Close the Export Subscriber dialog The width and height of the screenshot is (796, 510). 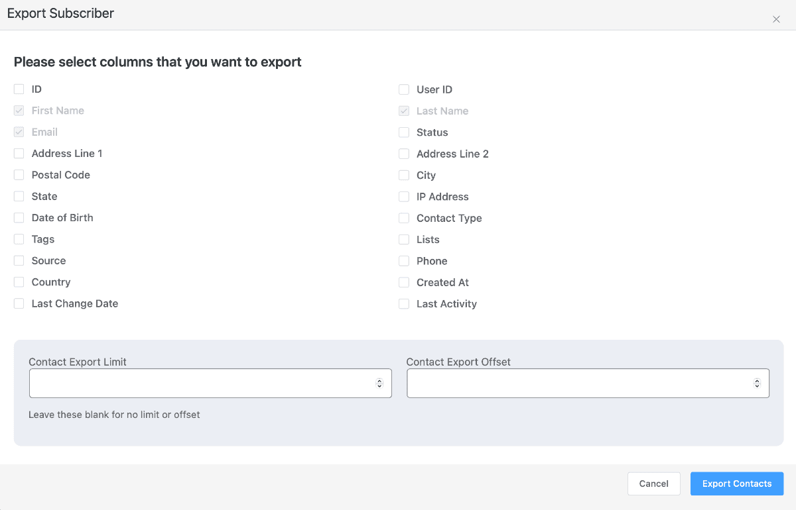[776, 19]
